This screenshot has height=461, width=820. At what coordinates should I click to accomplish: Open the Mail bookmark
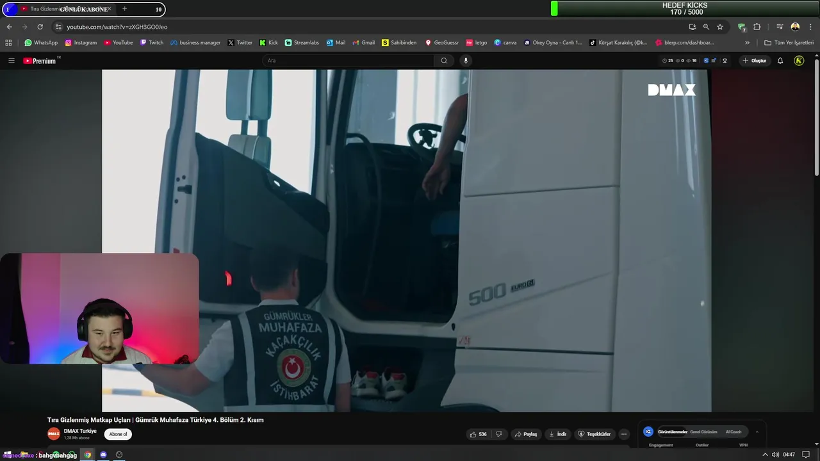pos(336,43)
